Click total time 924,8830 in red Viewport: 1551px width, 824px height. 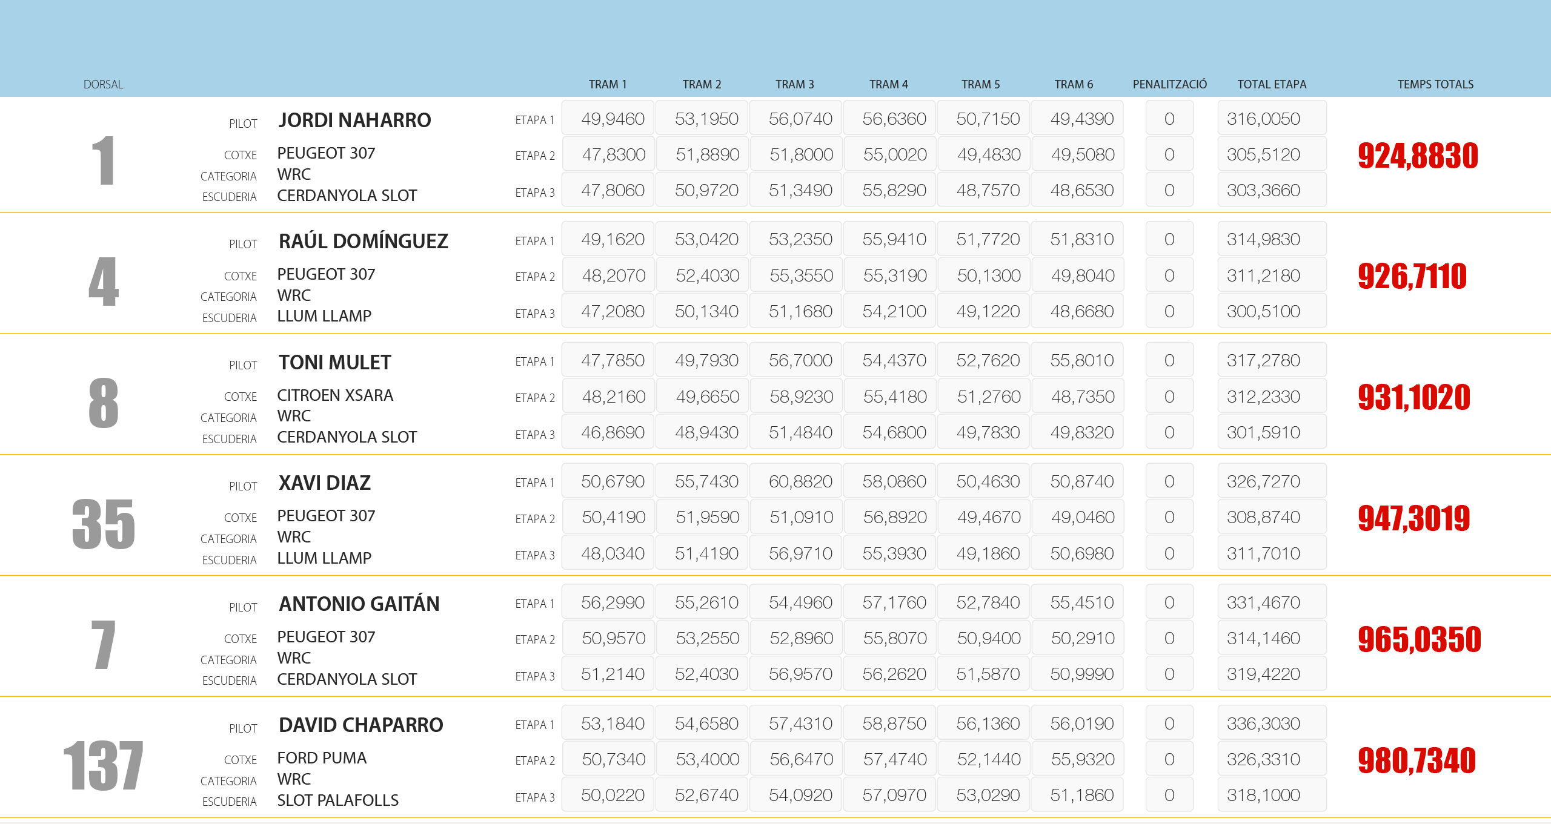pos(1418,156)
